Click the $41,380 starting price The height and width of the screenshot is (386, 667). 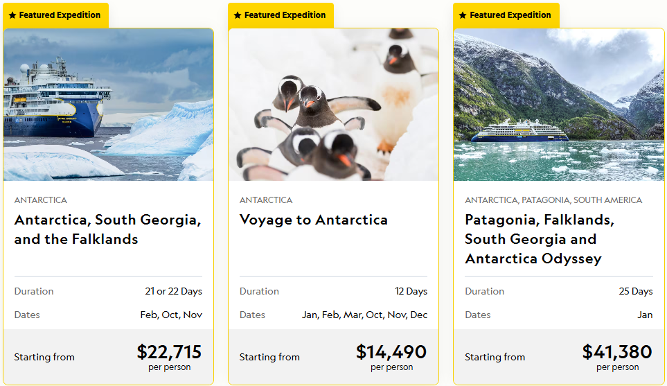(x=617, y=351)
